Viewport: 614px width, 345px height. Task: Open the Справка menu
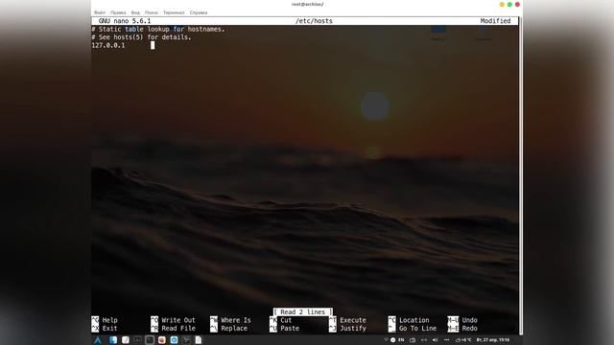[x=199, y=12]
